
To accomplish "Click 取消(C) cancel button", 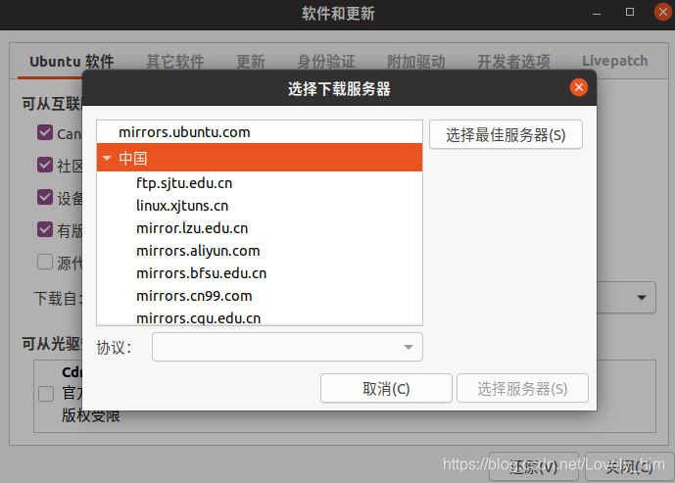I will pyautogui.click(x=386, y=388).
